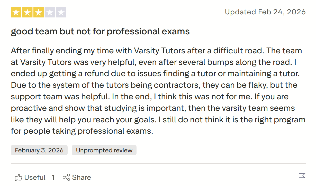Click the Useful vote count showing 1
This screenshot has height=186, width=316.
tap(53, 177)
